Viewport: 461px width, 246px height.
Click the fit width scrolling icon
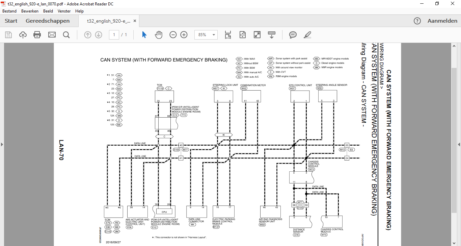point(228,35)
